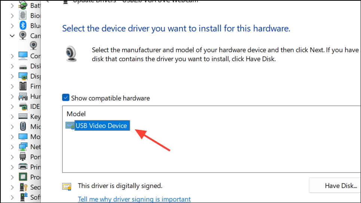
Task: Click the Cameras category webcam icon
Action: (23, 36)
